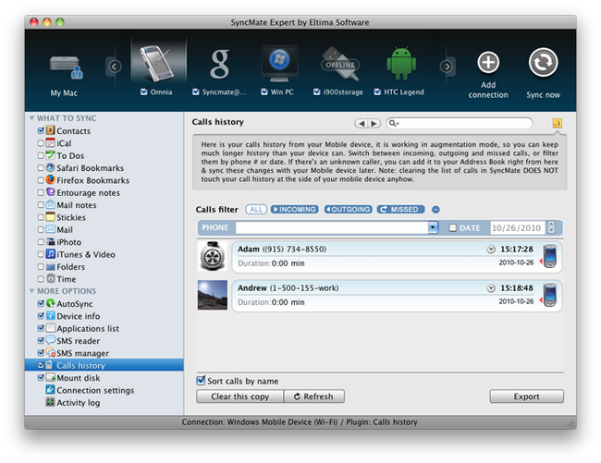Screen dimensions: 601x463
Task: Click the search magnifier icon
Action: coord(393,123)
